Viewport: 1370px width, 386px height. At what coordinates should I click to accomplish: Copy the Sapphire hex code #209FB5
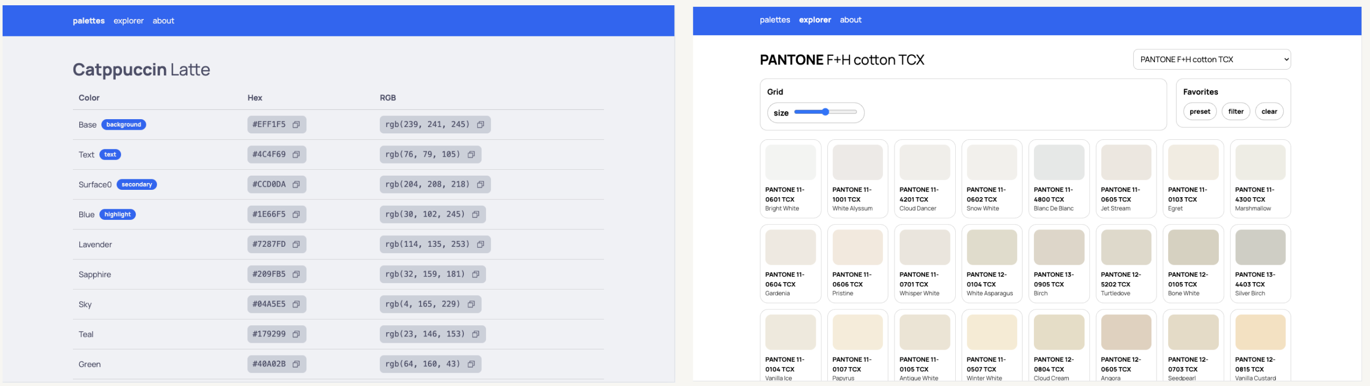coord(296,275)
